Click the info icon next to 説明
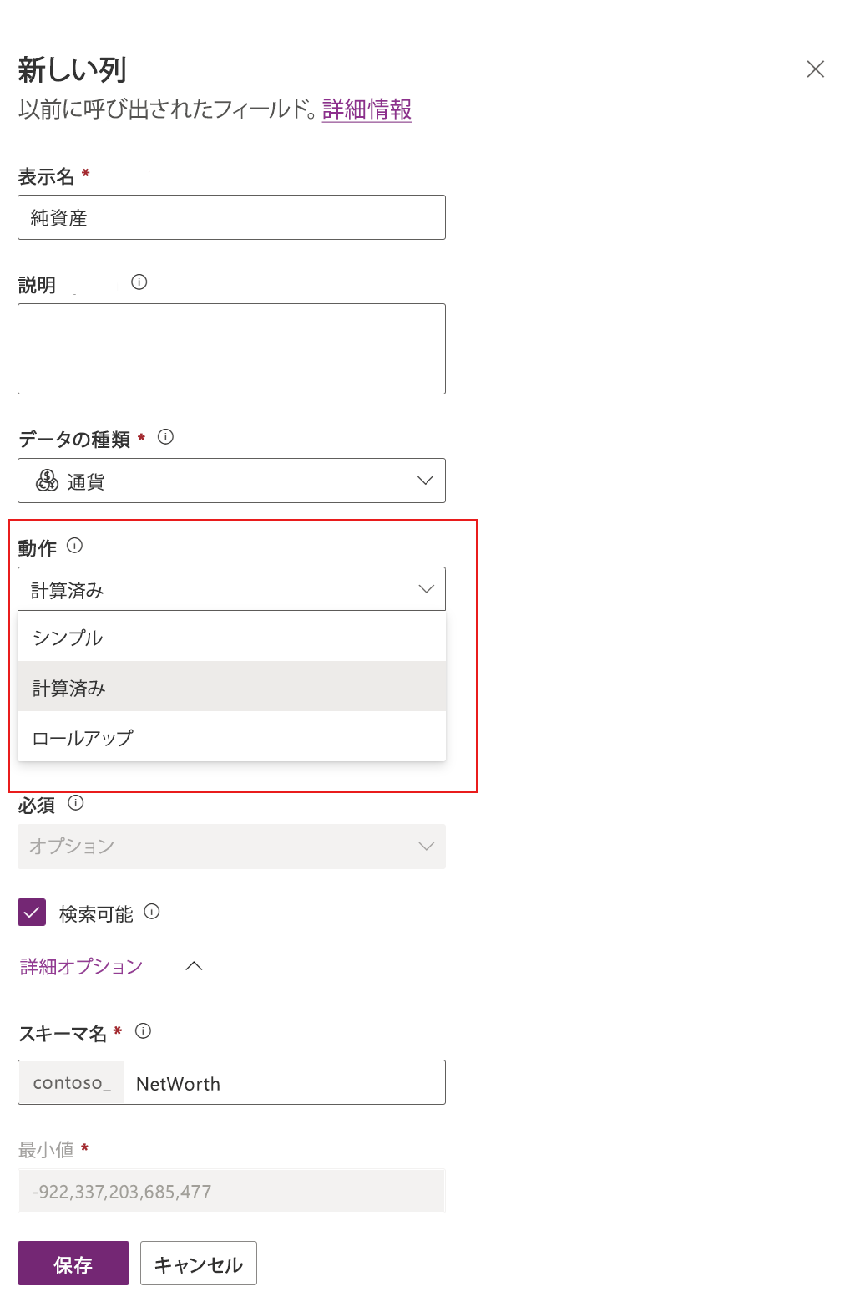Screen dimensions: 860x1297 click(139, 282)
